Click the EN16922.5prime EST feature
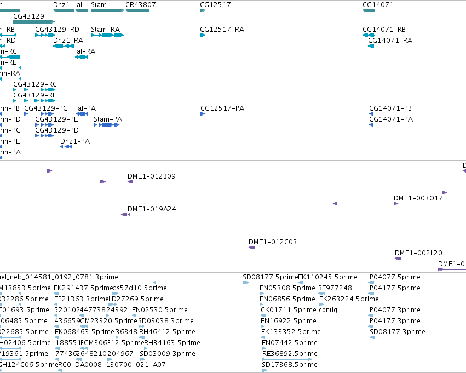Viewport: 466px width, 373px height. point(263,326)
